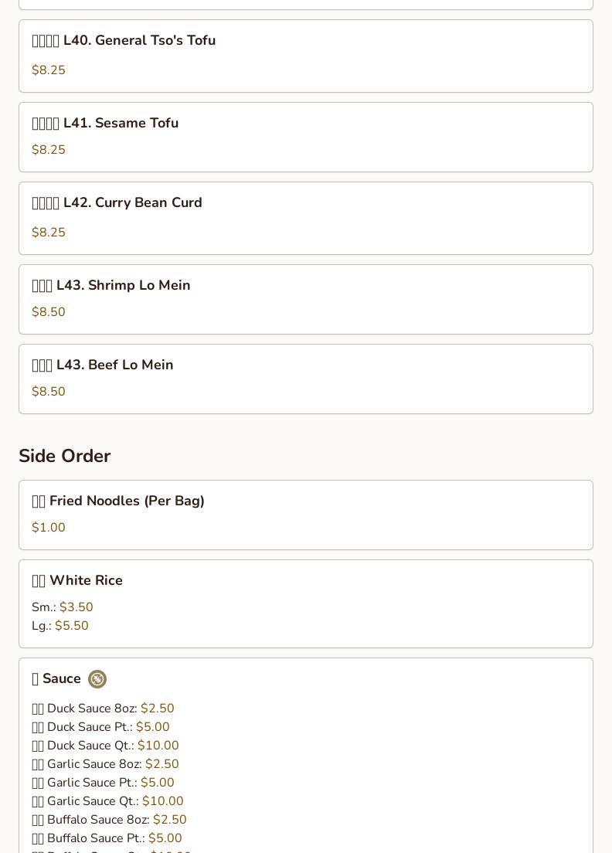The image size is (612, 853).
Task: Select the White Rice side order card
Action: tap(306, 604)
